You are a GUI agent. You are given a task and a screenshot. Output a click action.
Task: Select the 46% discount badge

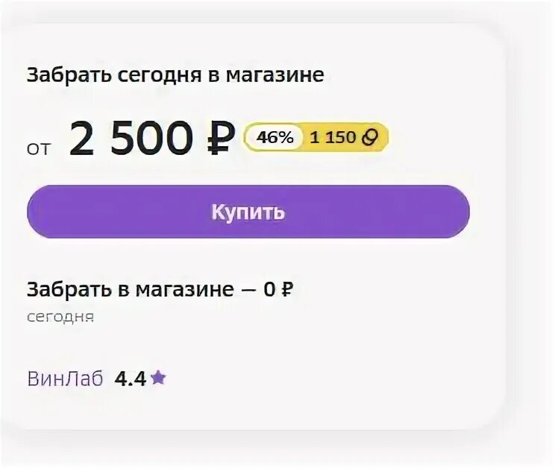[x=275, y=137]
